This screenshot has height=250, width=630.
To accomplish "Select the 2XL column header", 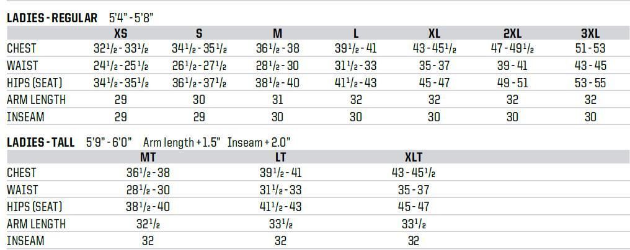I will tap(512, 33).
